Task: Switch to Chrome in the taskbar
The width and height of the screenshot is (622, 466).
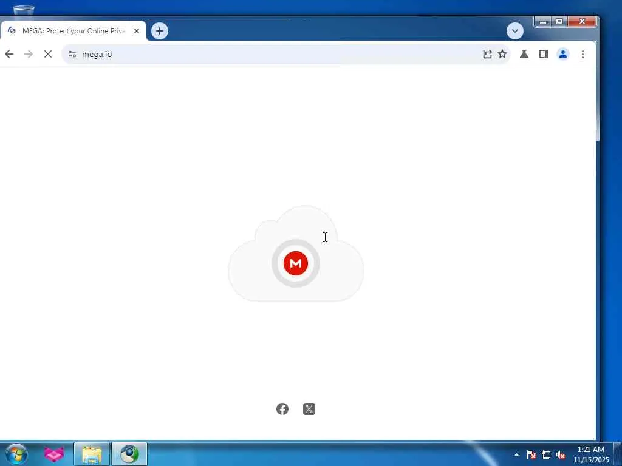Action: pos(129,454)
